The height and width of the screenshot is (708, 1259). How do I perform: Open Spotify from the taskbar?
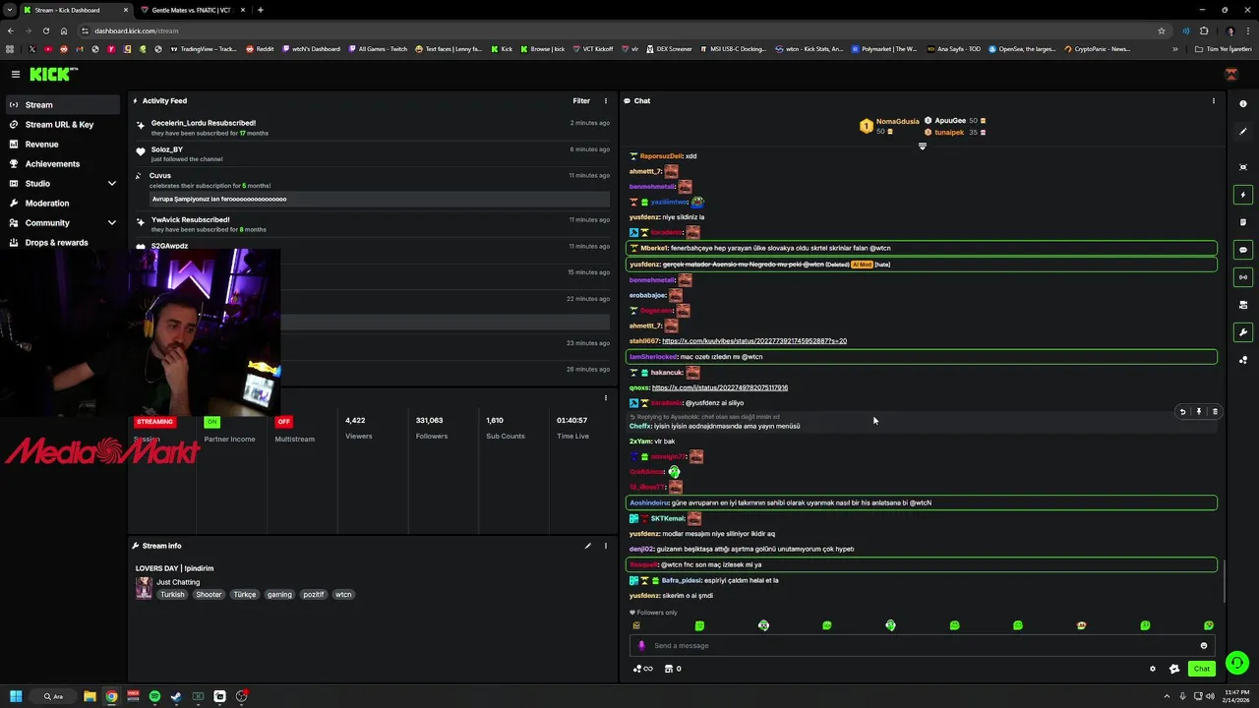click(x=154, y=696)
